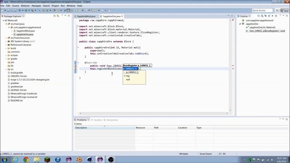This screenshot has width=290, height=163.
Task: Open the Minecraft block icon in taskbar
Action: pos(47,159)
